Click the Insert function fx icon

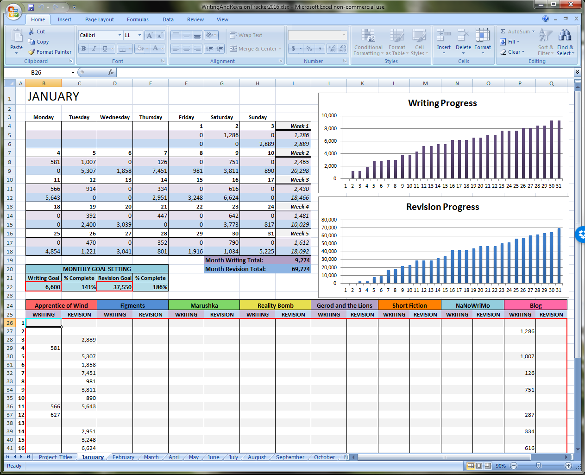pos(111,72)
